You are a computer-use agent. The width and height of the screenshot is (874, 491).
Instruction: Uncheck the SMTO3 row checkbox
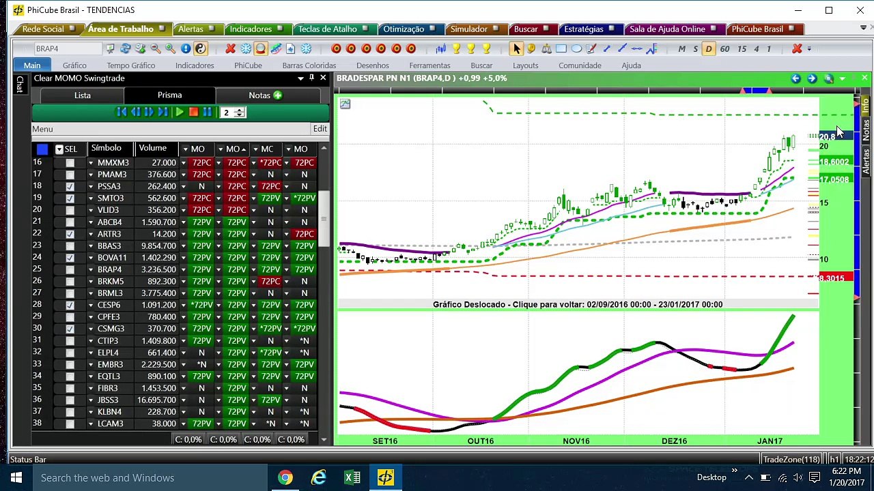tap(70, 198)
